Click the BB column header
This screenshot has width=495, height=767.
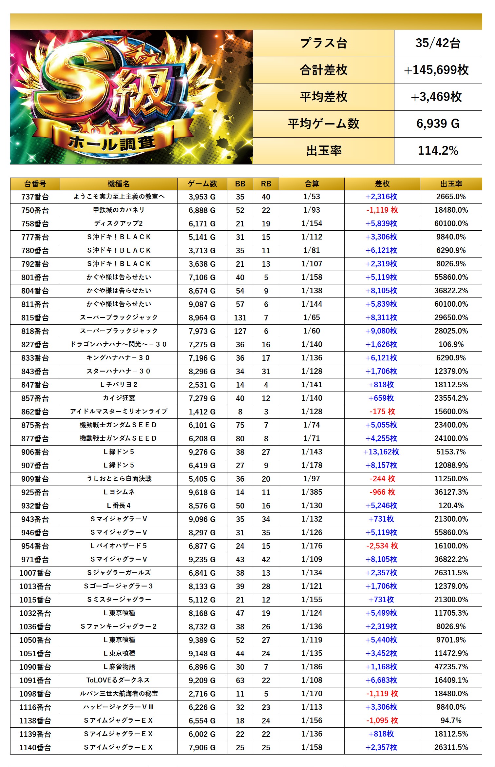point(240,184)
